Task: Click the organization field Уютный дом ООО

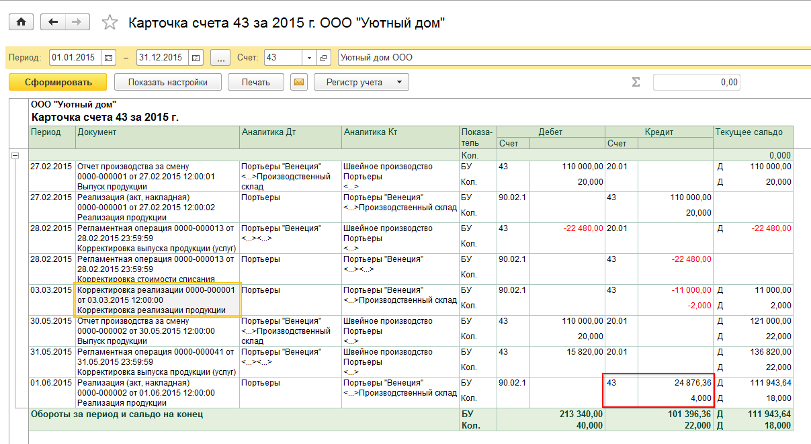Action: pyautogui.click(x=571, y=58)
